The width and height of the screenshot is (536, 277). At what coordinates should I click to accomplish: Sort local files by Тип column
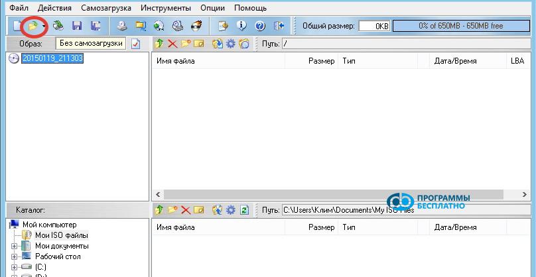[x=377, y=227]
